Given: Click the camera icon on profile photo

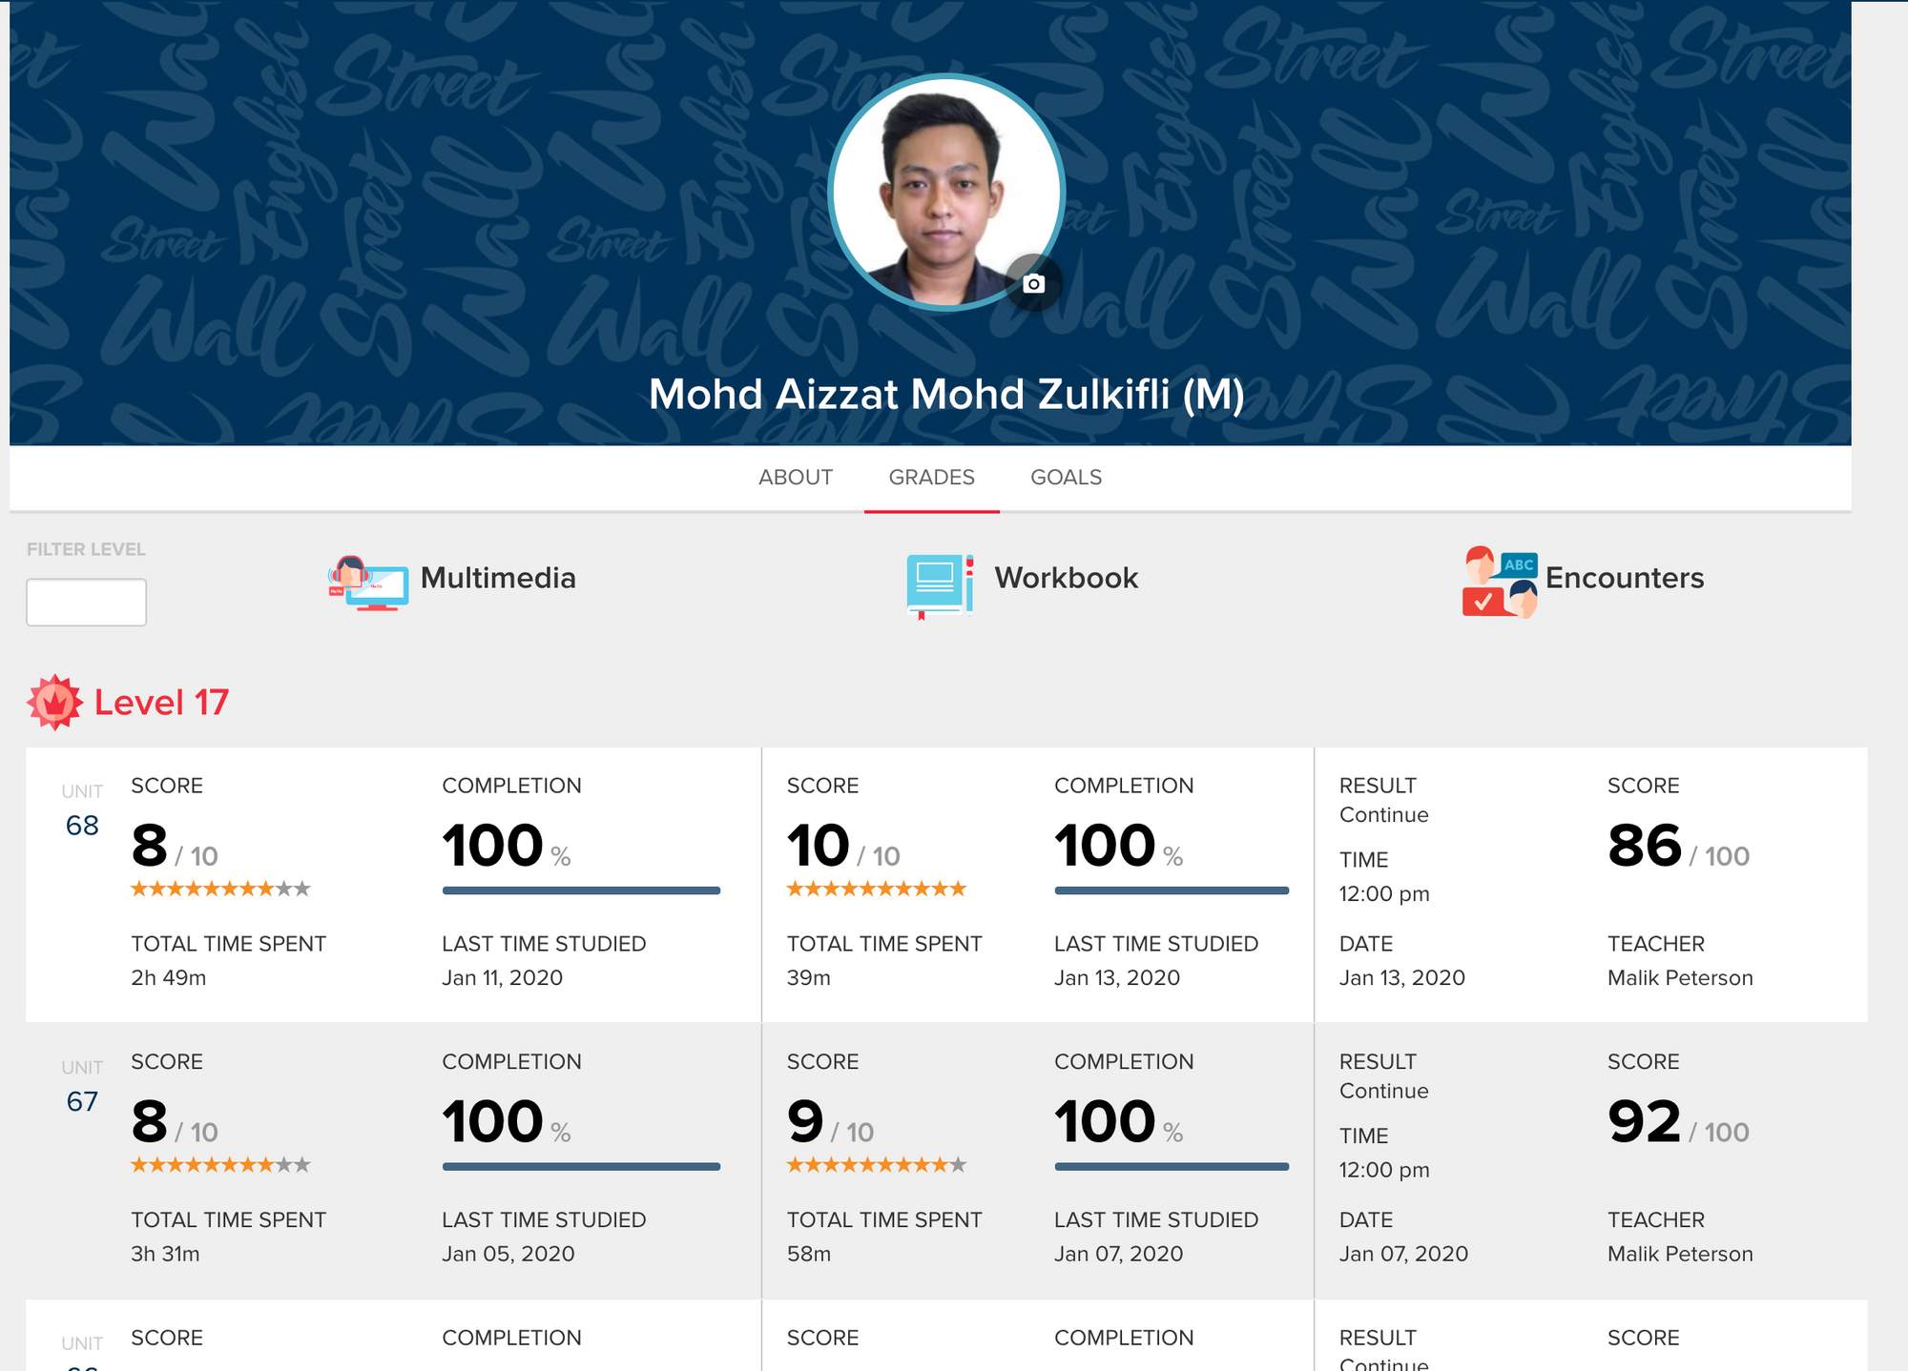Looking at the screenshot, I should point(1033,283).
